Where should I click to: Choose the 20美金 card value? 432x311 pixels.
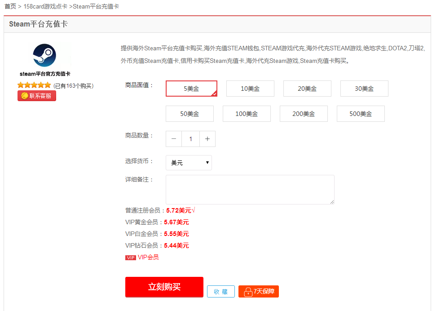click(x=307, y=89)
